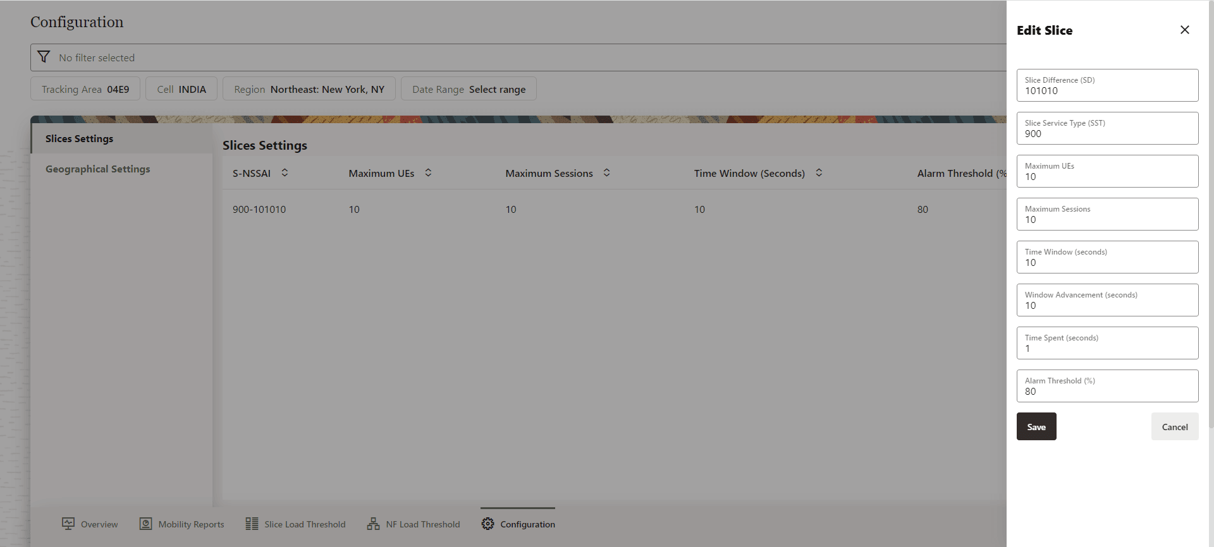Edit the Slice Difference (SD) field
This screenshot has width=1214, height=547.
pos(1107,85)
